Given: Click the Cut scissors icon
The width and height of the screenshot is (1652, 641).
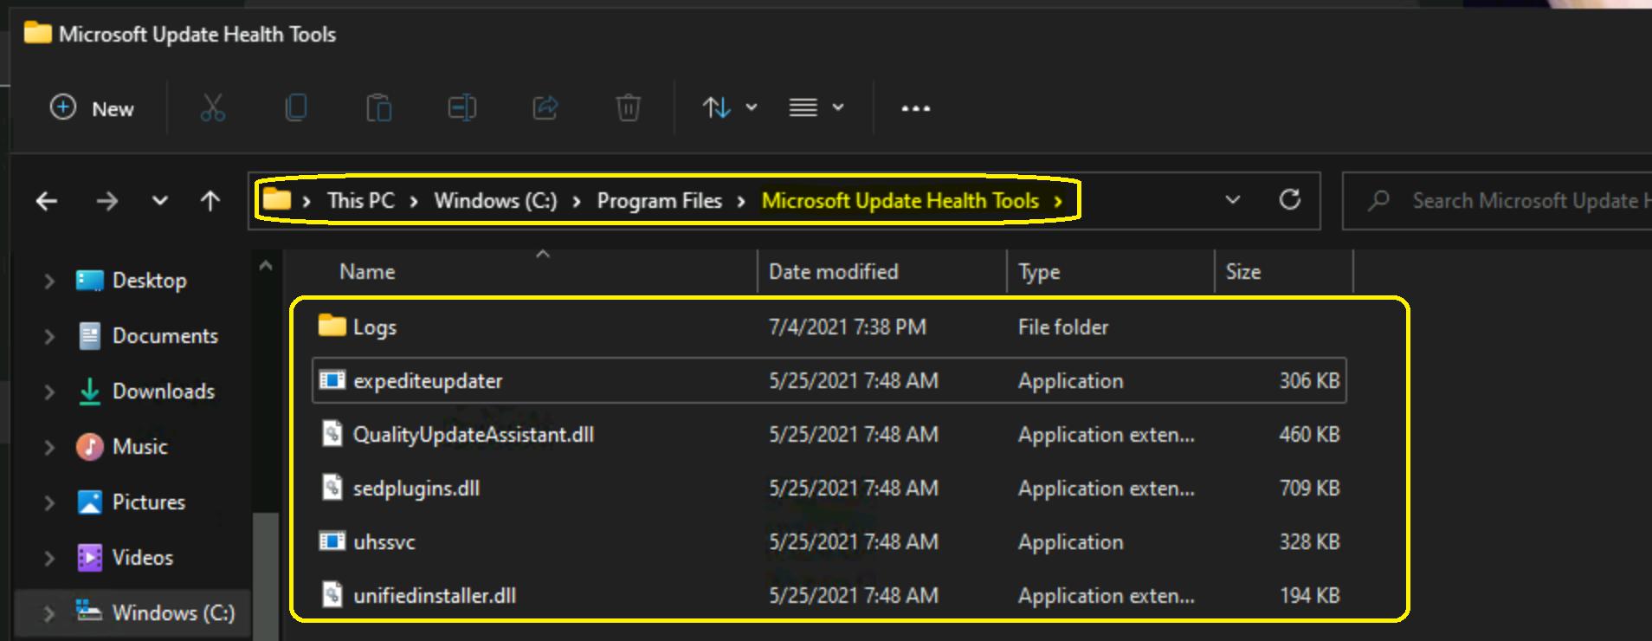Looking at the screenshot, I should [212, 108].
